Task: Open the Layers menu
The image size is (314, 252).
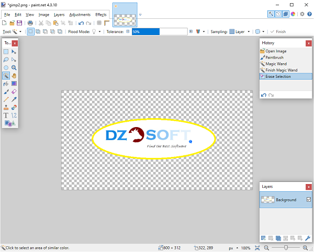Action: pos(59,15)
